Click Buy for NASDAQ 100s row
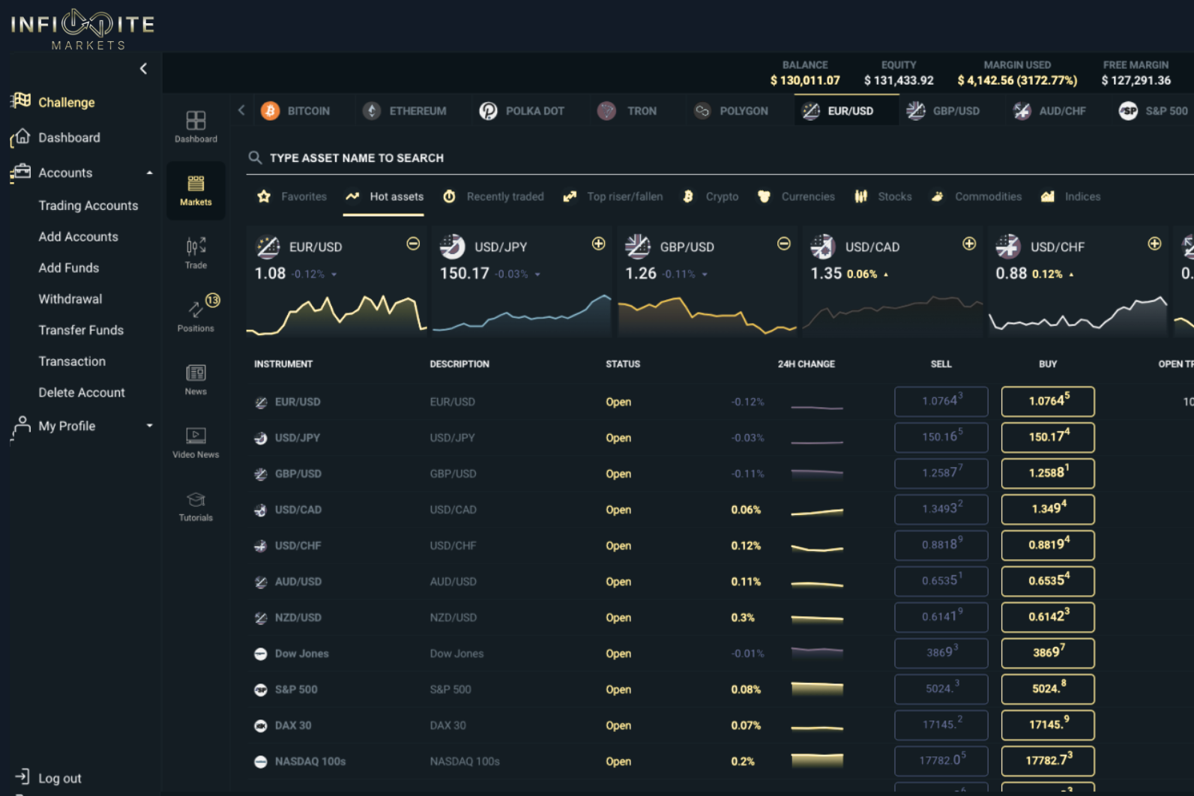This screenshot has width=1194, height=796. [x=1048, y=762]
